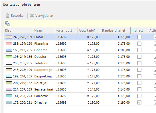Image resolution: width=156 pixels, height=113 pixels.
Task: Toggle Indirect checkbox for Opname
Action: point(139,50)
